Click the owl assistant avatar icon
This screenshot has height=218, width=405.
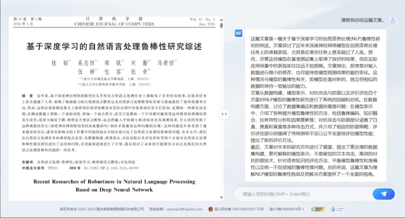click(x=238, y=33)
